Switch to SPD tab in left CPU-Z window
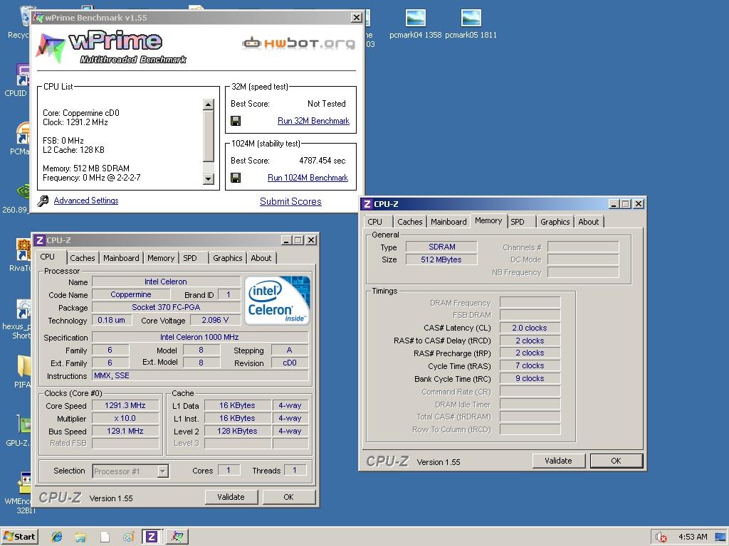729x546 pixels. [x=189, y=258]
